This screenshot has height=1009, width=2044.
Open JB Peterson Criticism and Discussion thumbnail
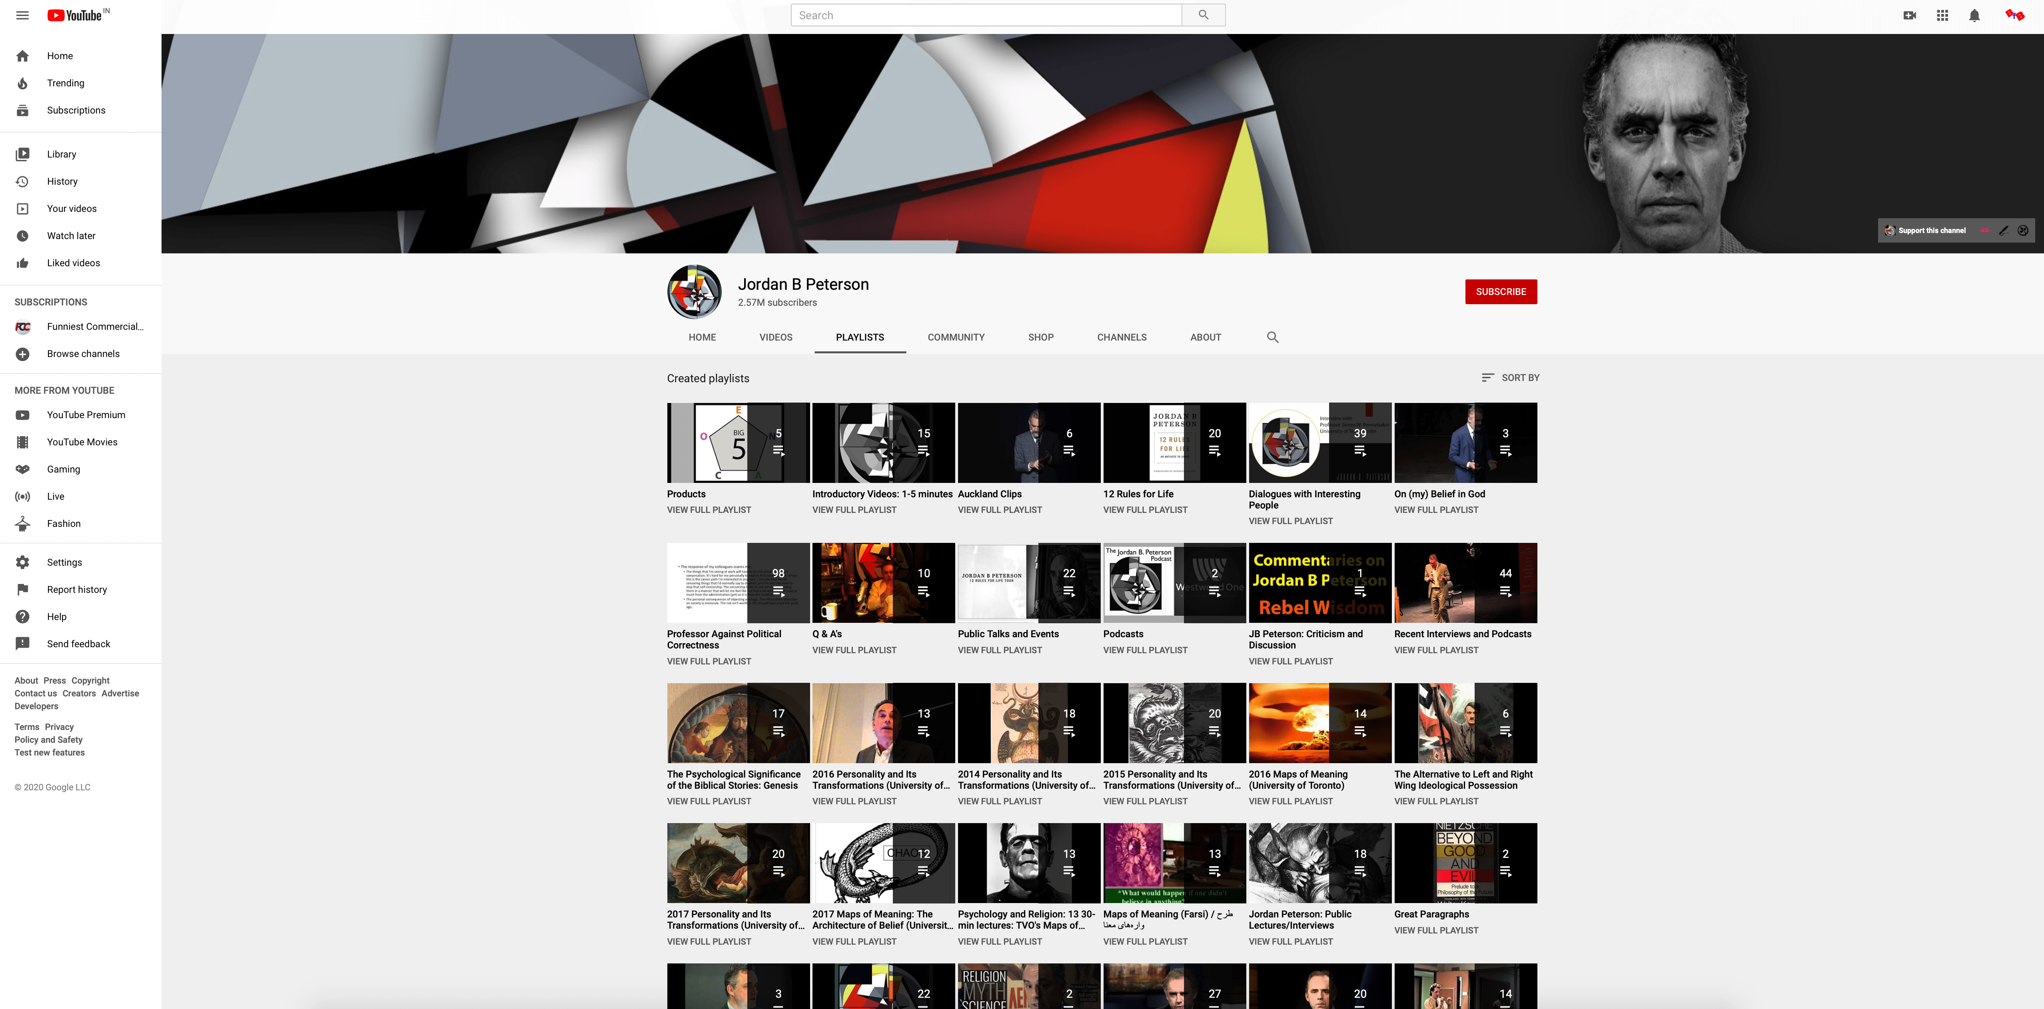coord(1319,583)
